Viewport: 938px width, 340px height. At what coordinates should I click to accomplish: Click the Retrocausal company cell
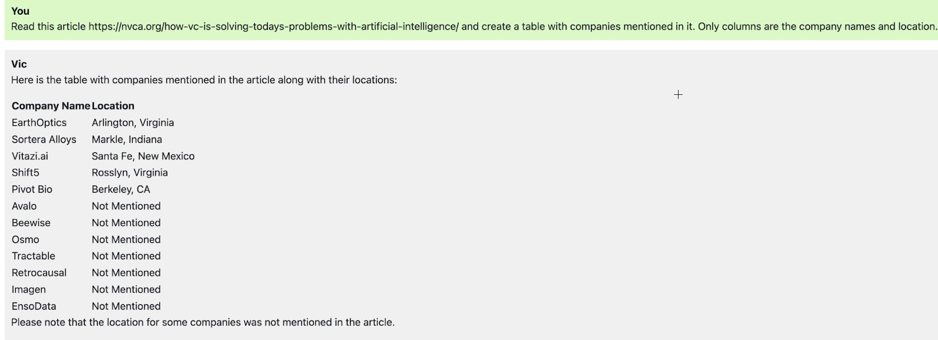point(39,273)
